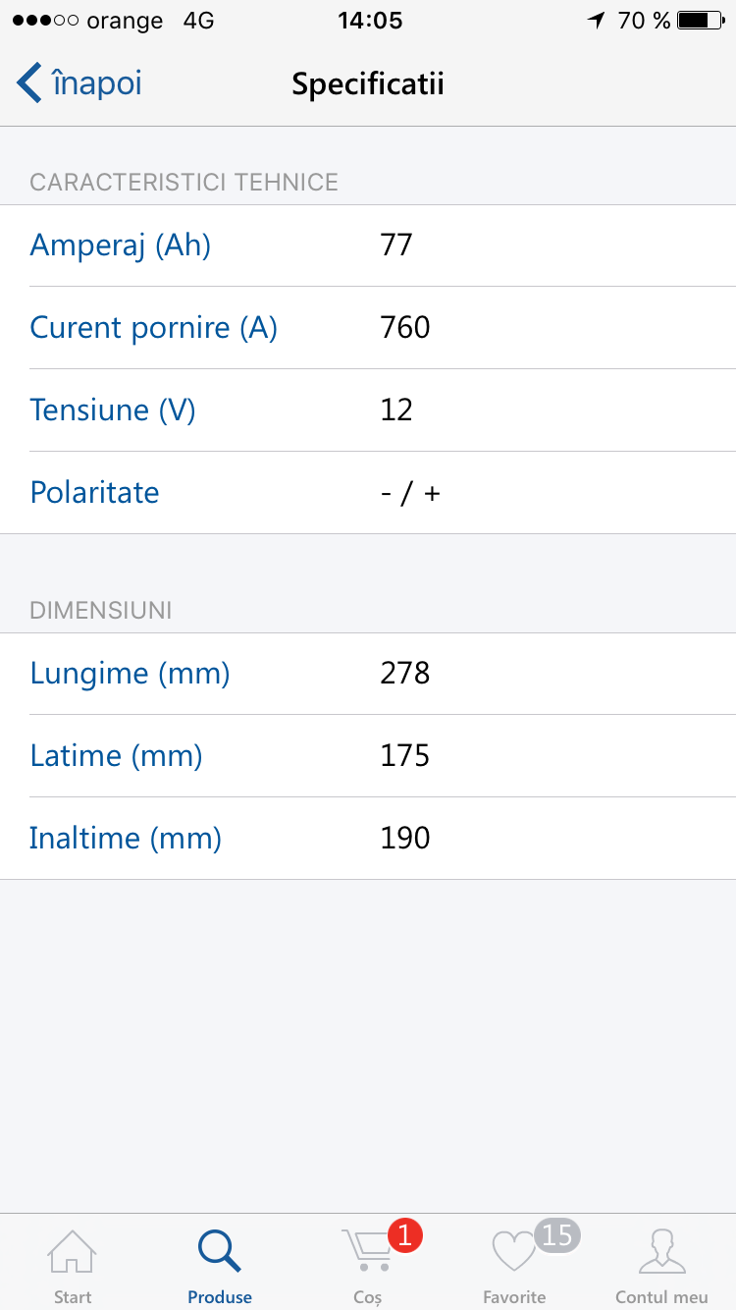The height and width of the screenshot is (1310, 736).
Task: Switch to the Favorite tab label
Action: pyautogui.click(x=514, y=1297)
